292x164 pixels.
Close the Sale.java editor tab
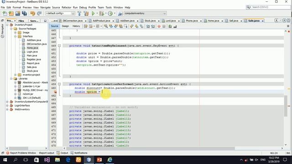click(263, 21)
